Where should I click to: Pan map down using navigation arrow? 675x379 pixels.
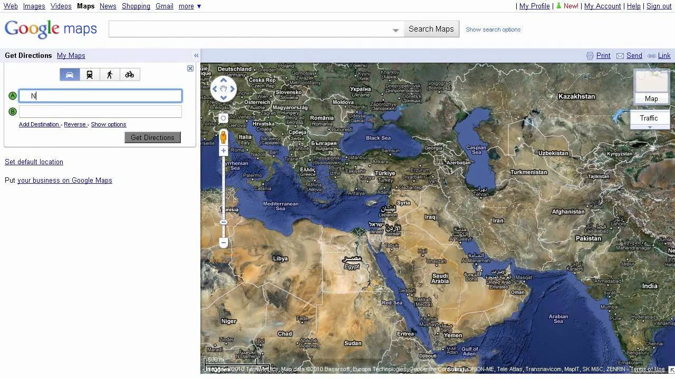tap(224, 97)
